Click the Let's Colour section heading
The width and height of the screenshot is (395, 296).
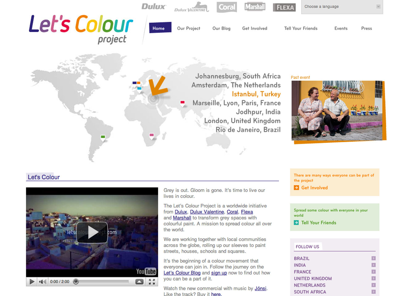click(x=44, y=177)
